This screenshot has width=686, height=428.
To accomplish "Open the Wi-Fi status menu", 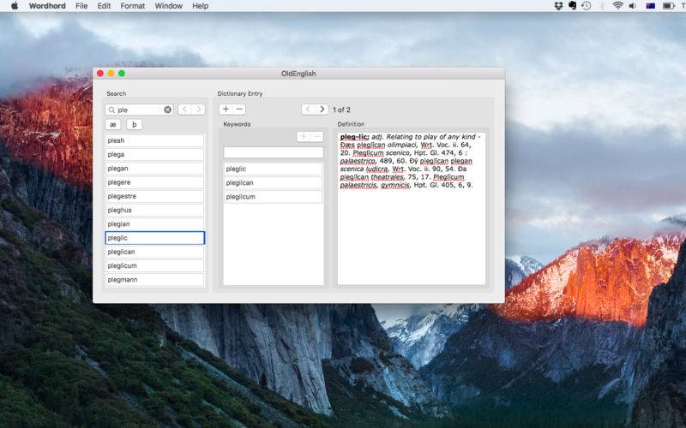I will (617, 6).
